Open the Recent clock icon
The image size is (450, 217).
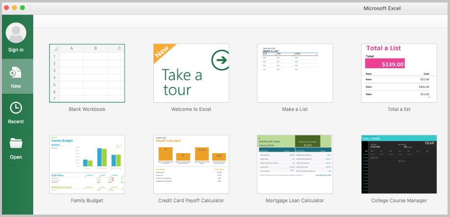click(16, 108)
